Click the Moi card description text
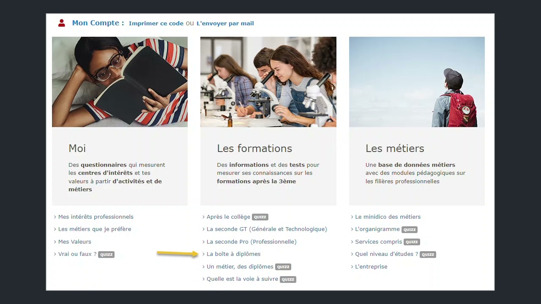The width and height of the screenshot is (541, 304). [117, 177]
